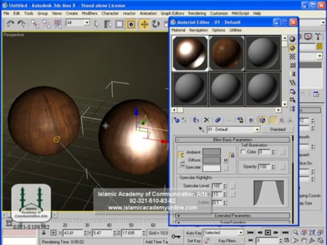Select the Bind to Space Warp tool
Image resolution: width=327 pixels, height=245 pixels.
click(58, 24)
